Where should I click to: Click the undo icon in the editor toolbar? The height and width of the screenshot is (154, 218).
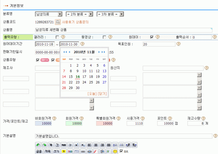(x=38, y=145)
